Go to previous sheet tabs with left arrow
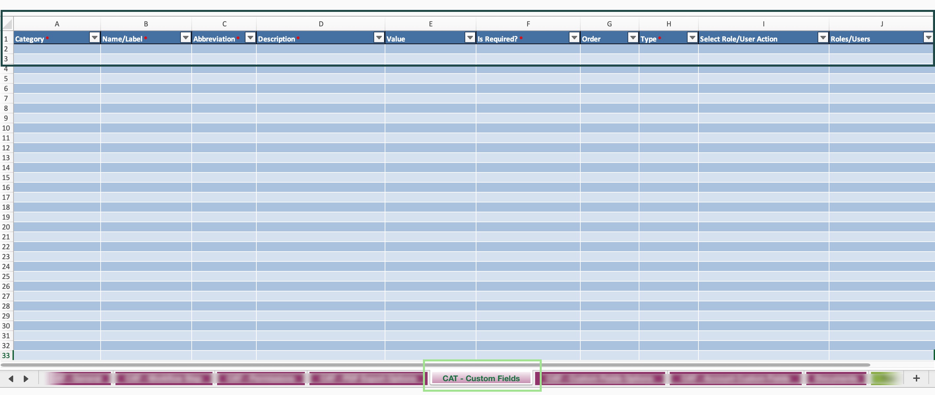935x395 pixels. [11, 379]
